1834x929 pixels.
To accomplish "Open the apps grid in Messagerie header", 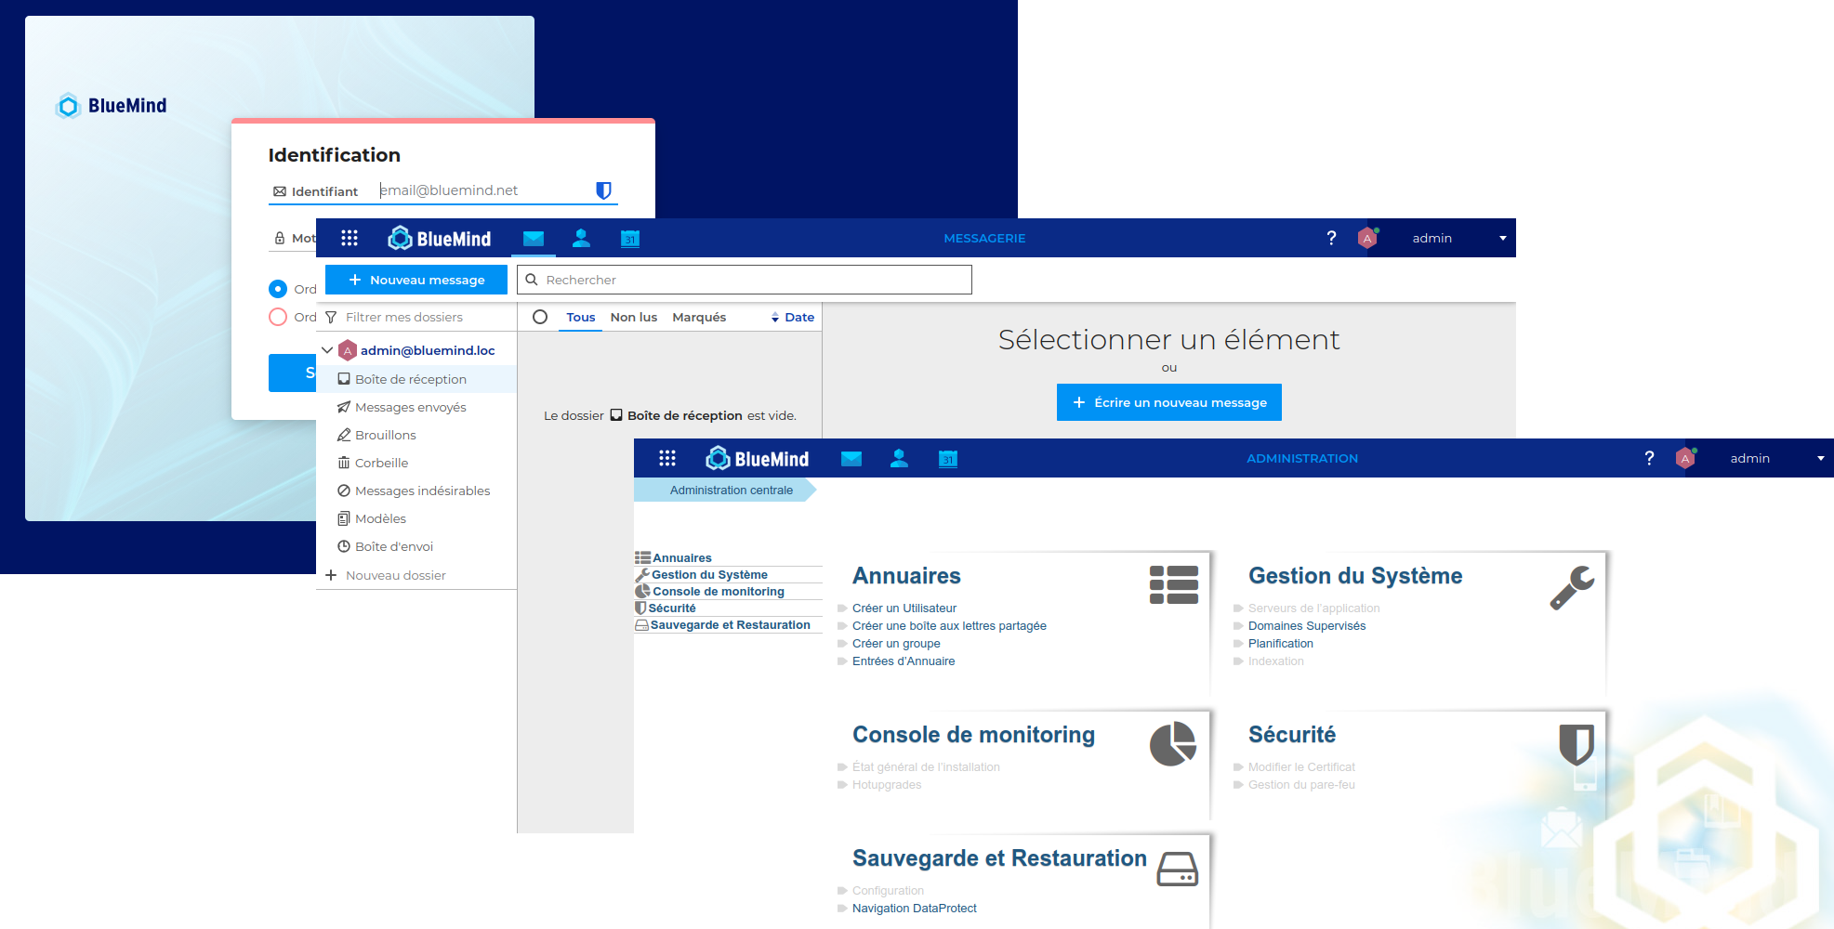I will click(x=350, y=238).
